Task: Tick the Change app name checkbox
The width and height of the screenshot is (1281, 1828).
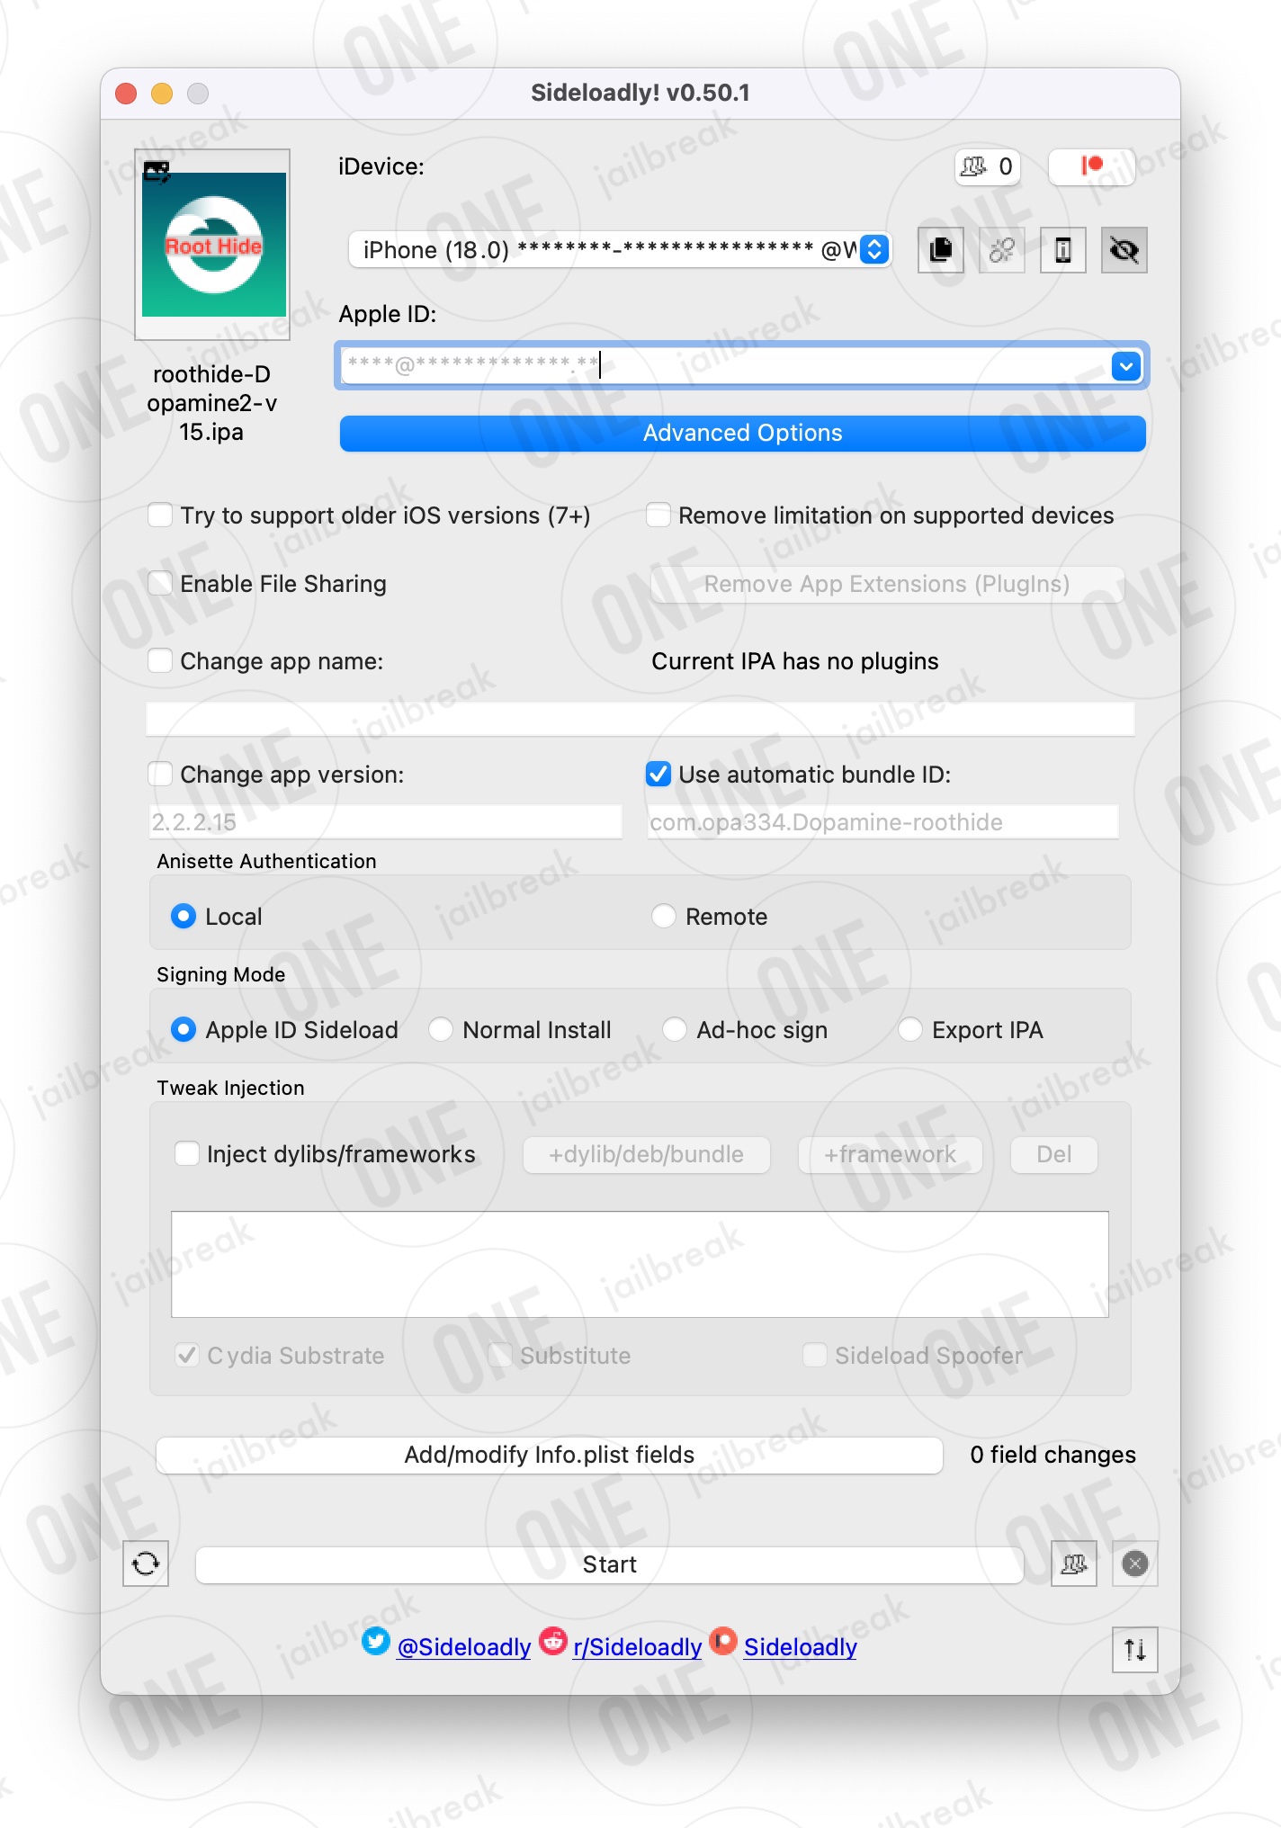Action: pyautogui.click(x=160, y=661)
